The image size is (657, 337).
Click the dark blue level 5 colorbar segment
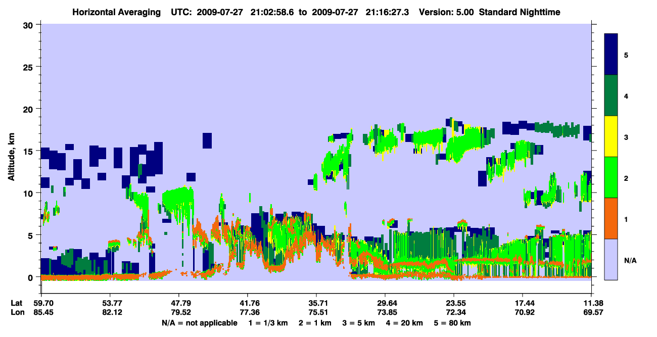tap(612, 54)
